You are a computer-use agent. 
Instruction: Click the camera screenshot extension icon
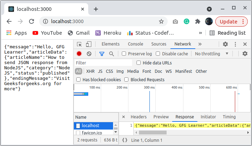point(175,22)
